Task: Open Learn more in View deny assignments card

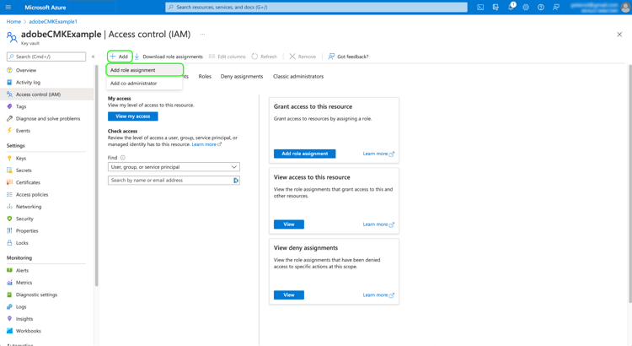Action: (378, 295)
